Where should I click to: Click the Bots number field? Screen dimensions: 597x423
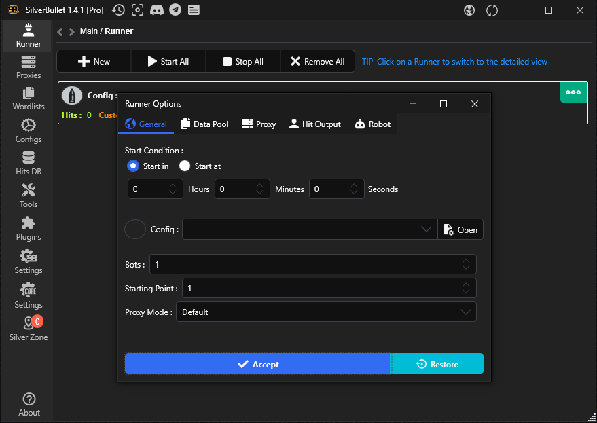coord(313,264)
